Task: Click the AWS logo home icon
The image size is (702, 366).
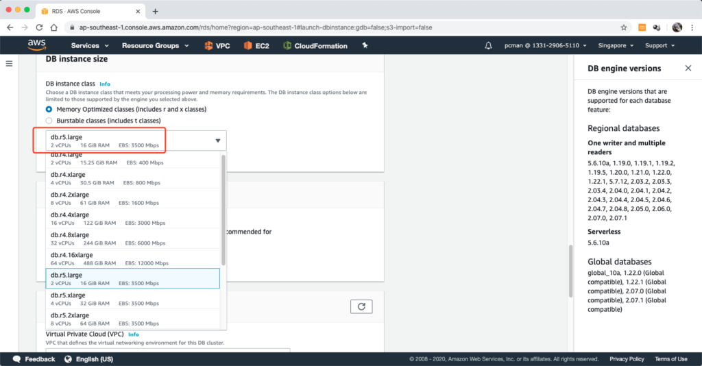Action: [36, 45]
